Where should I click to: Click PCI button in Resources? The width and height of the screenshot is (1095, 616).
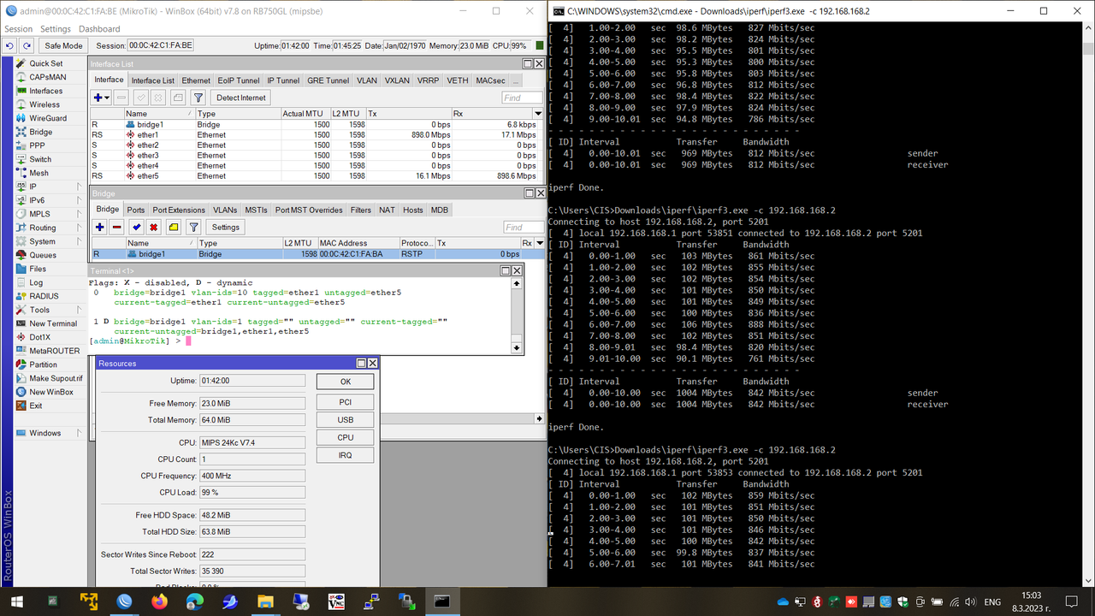(x=345, y=402)
